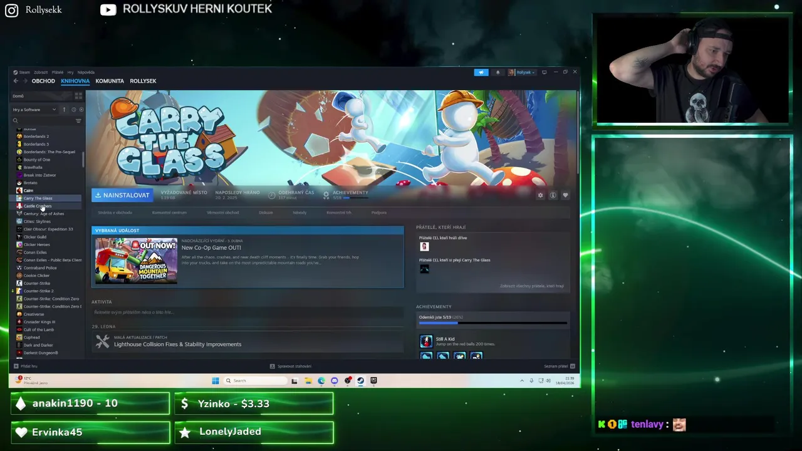Screen dimensions: 802x451
Task: Select Borderlands 2 in the library list
Action: click(x=36, y=137)
